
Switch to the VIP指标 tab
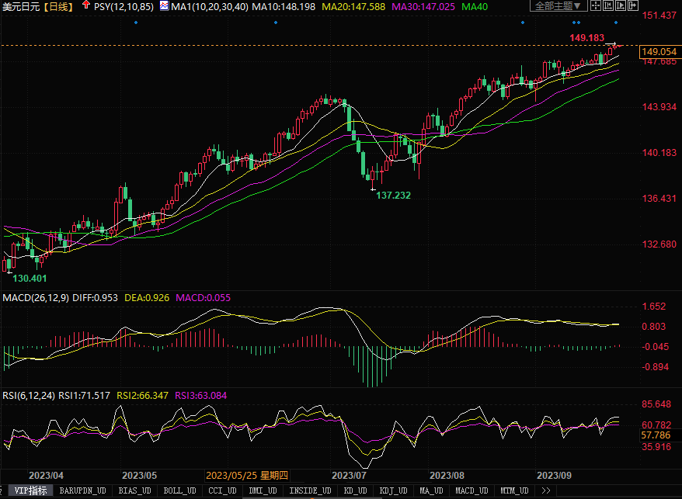[x=30, y=490]
